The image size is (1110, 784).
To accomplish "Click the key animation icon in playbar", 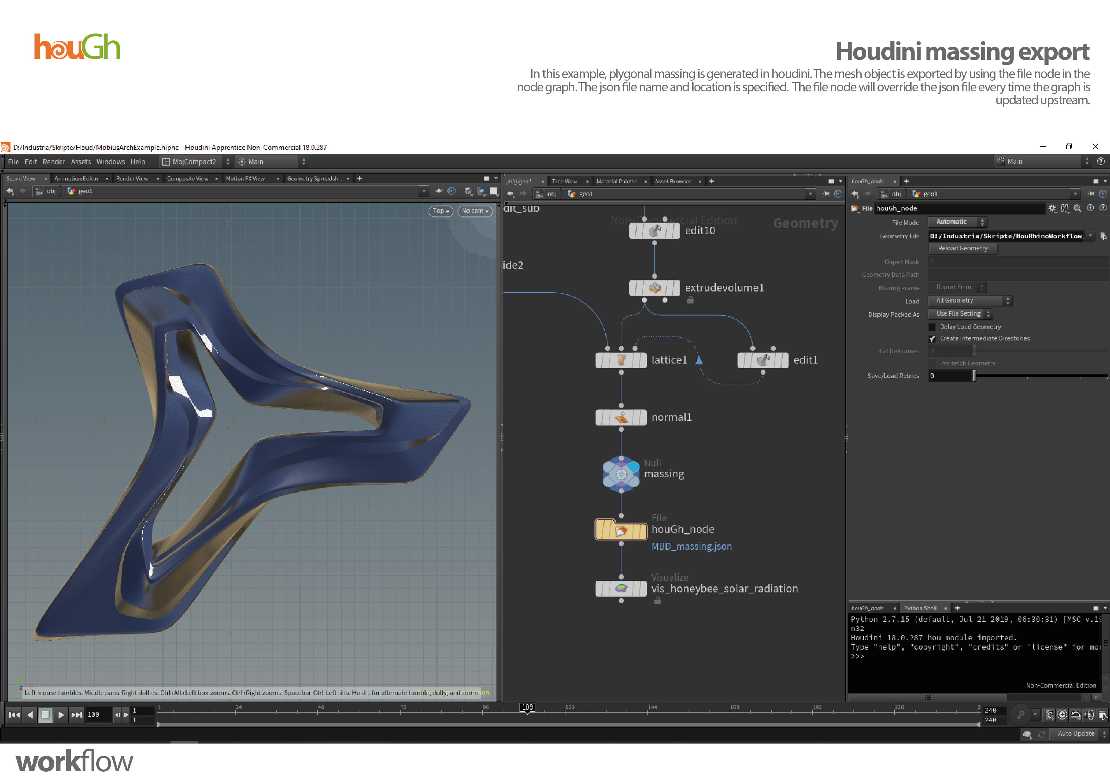I will tap(1021, 715).
